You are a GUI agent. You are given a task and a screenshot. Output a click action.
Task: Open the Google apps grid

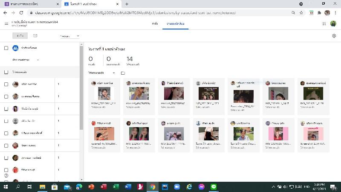coord(324,23)
